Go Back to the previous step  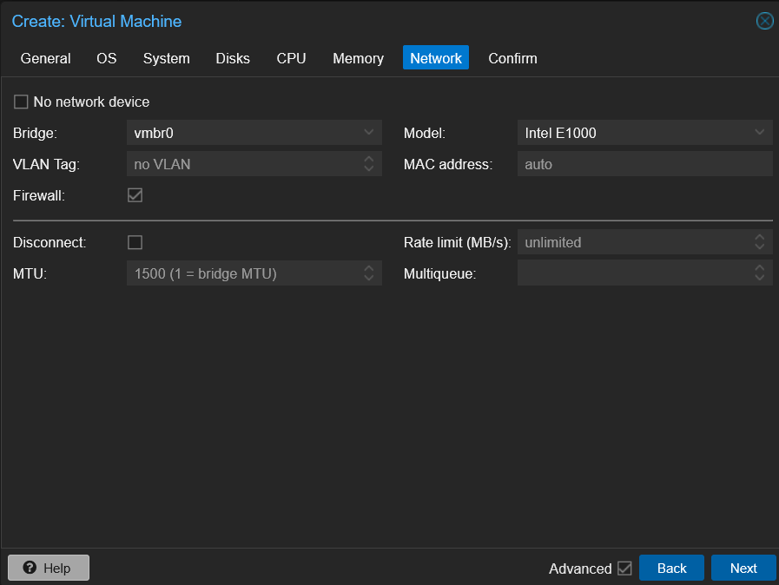(671, 568)
